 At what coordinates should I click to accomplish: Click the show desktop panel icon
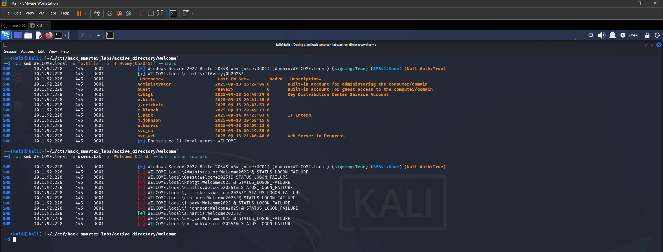[18, 35]
